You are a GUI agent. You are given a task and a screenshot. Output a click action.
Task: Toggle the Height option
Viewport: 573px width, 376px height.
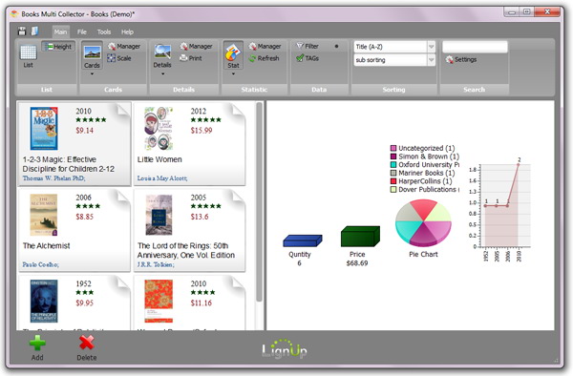[58, 47]
